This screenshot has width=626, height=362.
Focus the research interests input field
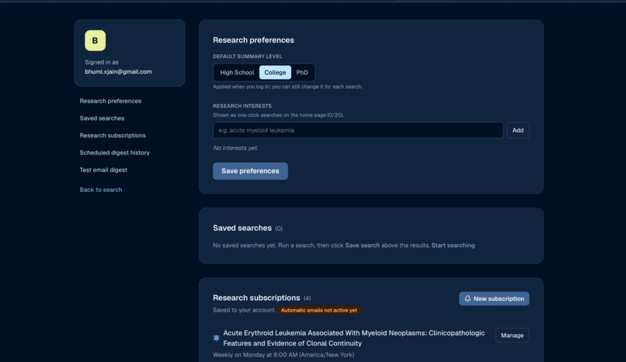tap(358, 130)
